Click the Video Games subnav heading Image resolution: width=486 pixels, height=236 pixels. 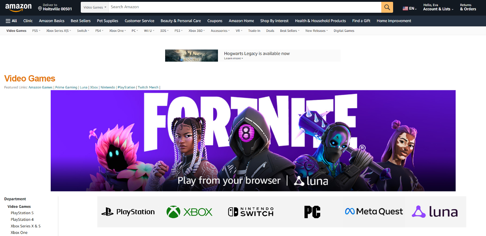[16, 31]
